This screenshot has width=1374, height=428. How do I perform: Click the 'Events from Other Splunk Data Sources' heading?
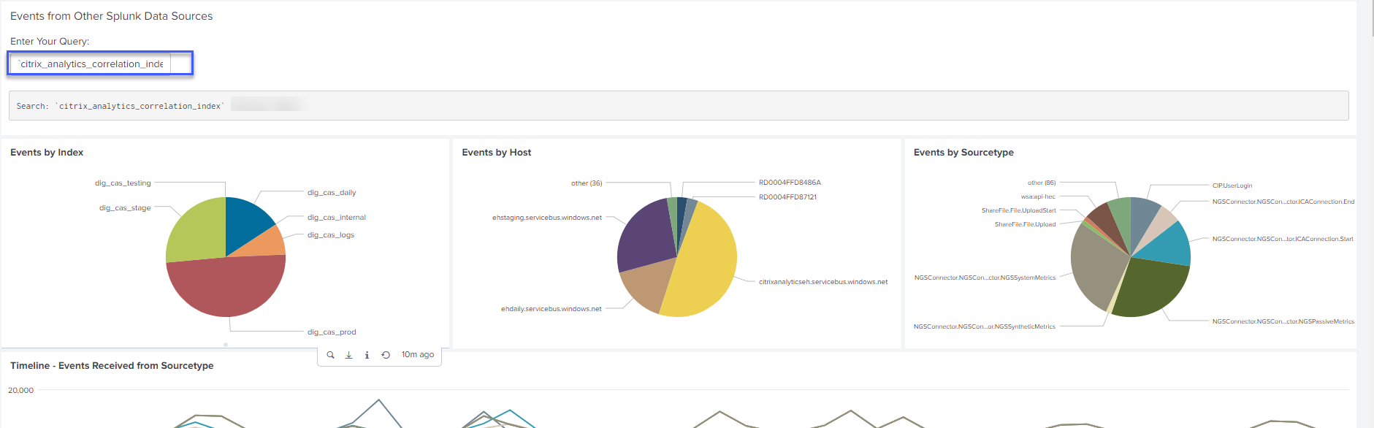point(112,16)
